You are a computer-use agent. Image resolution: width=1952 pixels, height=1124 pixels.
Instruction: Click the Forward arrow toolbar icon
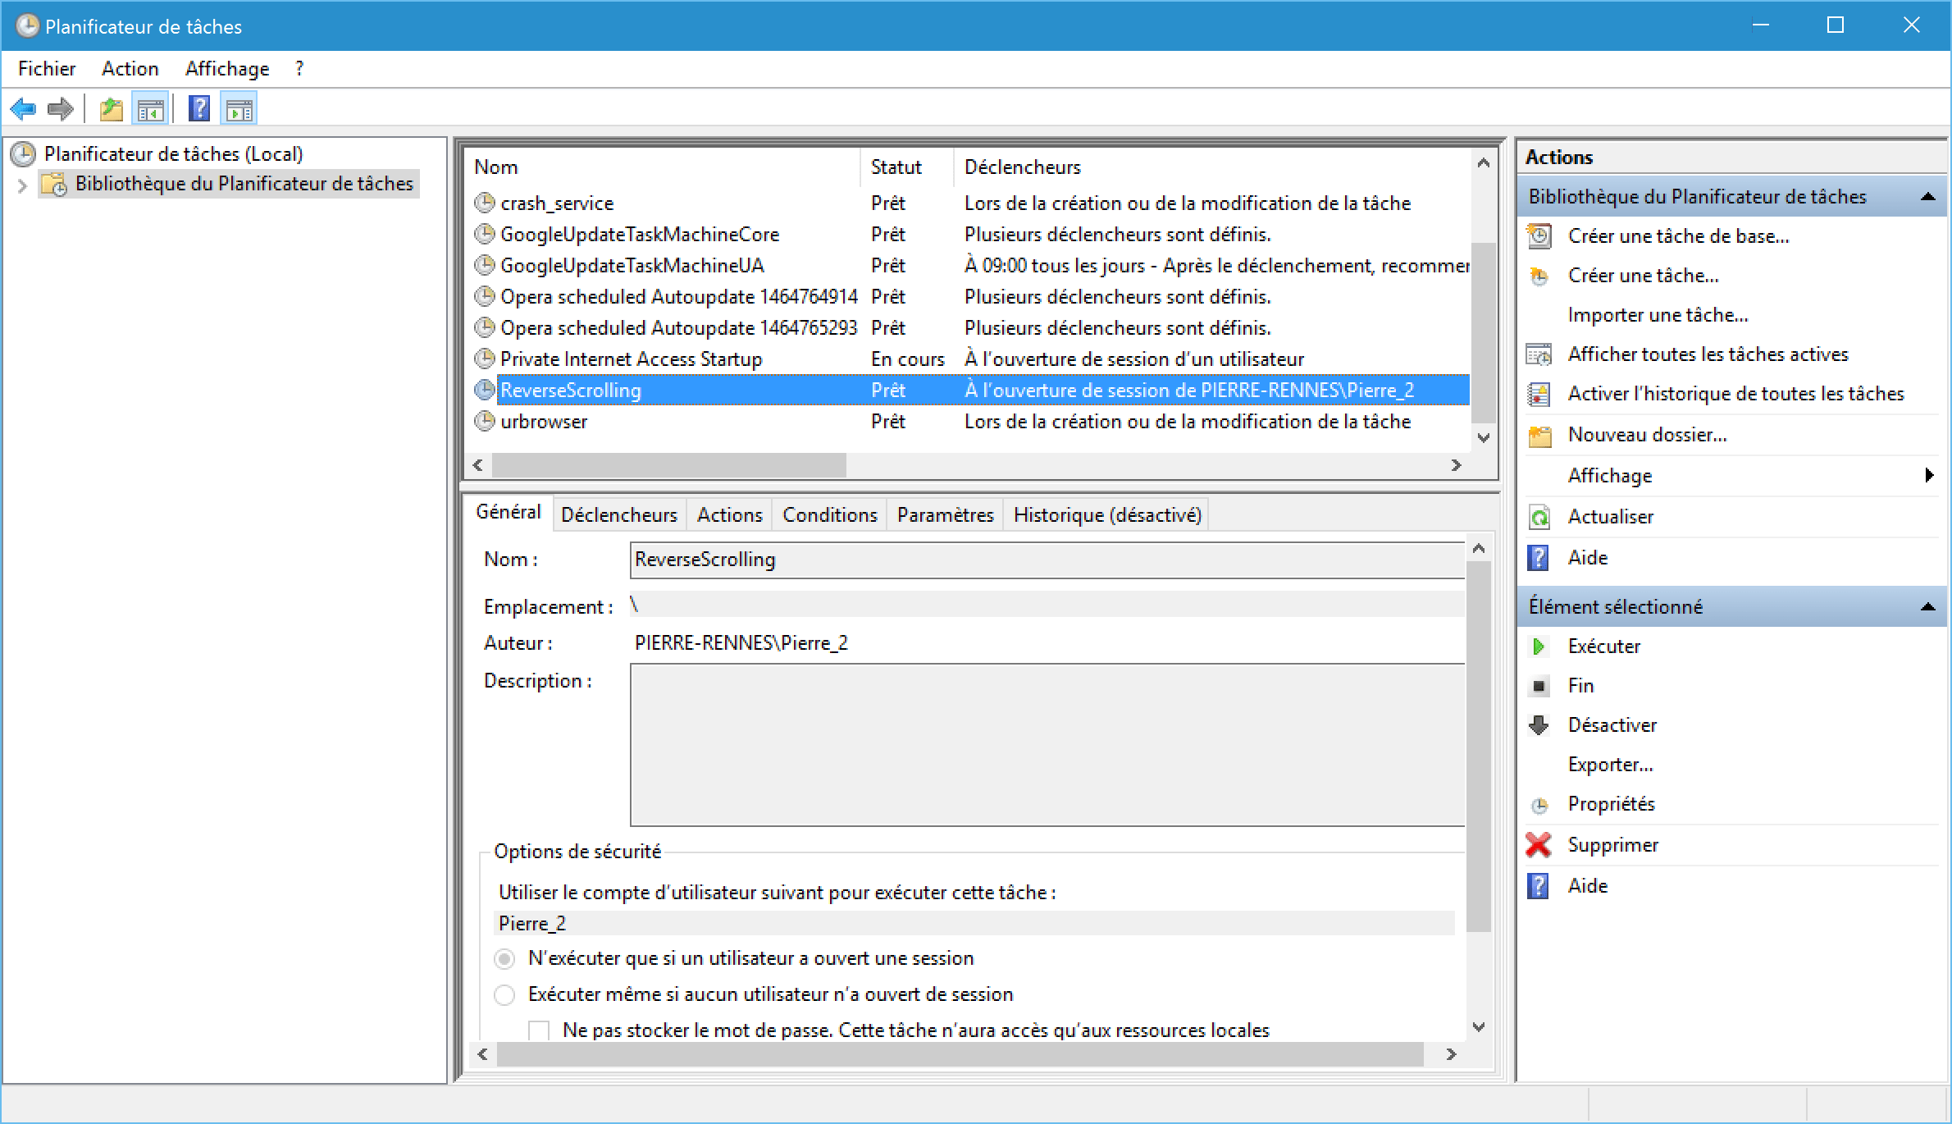point(61,108)
